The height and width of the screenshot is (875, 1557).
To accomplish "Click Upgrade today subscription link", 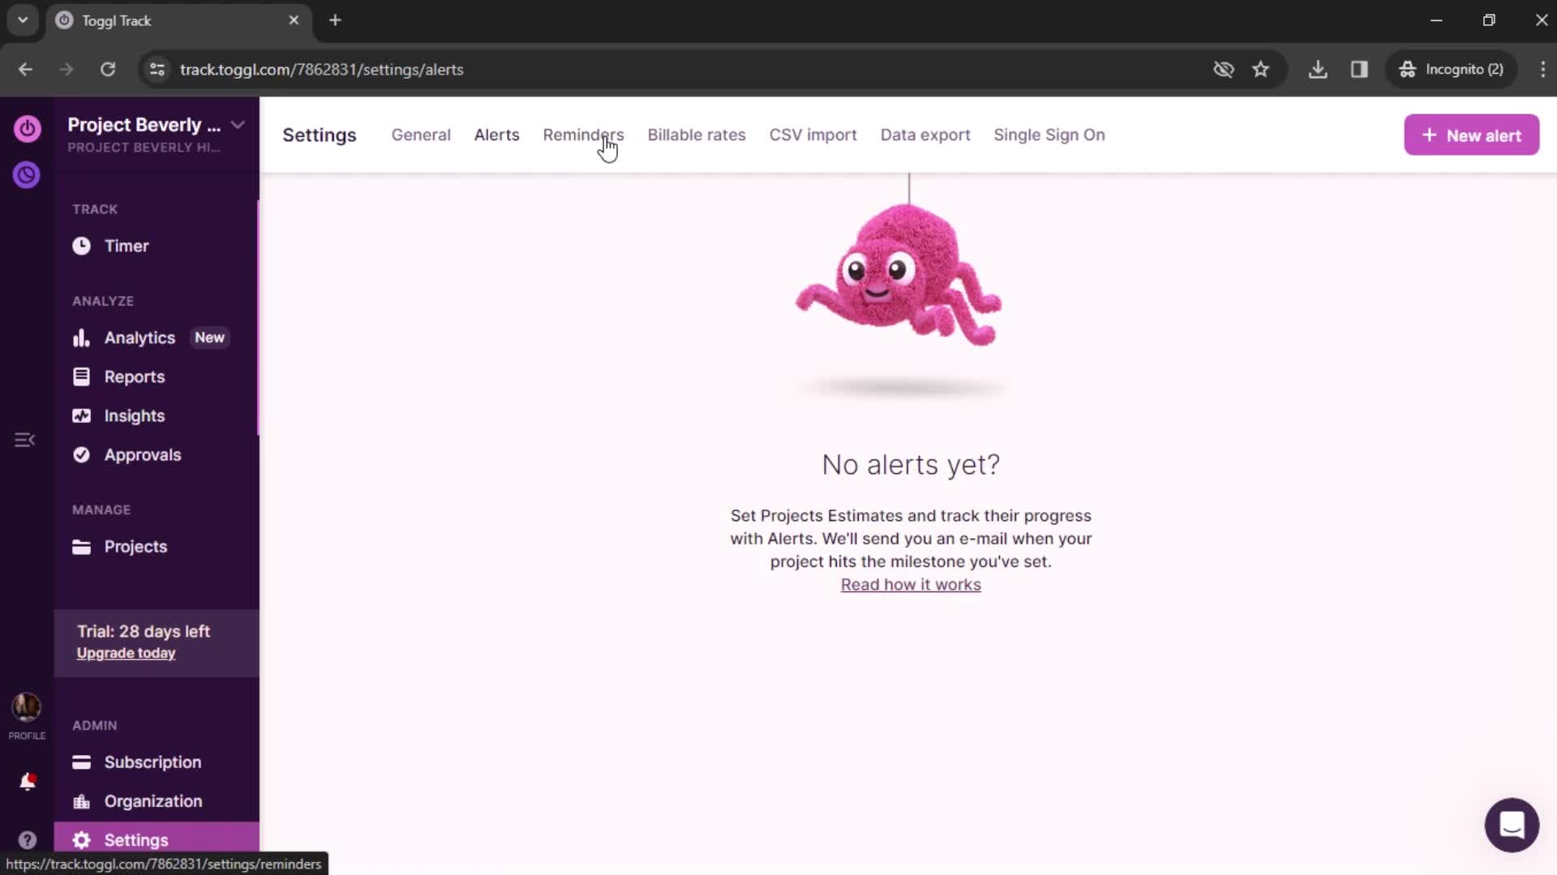I will 127,653.
